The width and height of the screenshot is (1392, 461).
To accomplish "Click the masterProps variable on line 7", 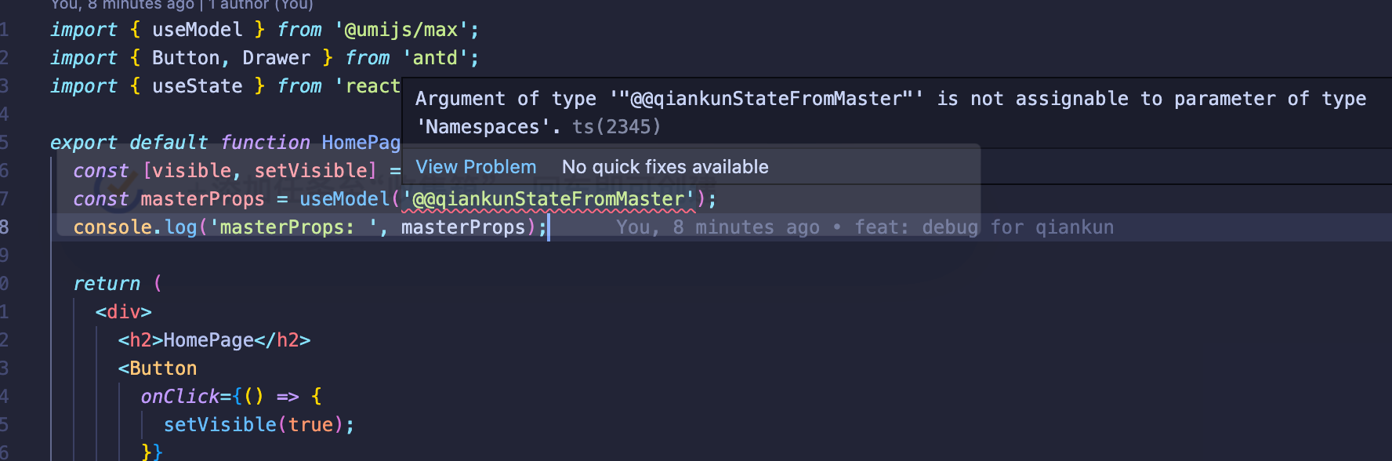I will pyautogui.click(x=203, y=198).
